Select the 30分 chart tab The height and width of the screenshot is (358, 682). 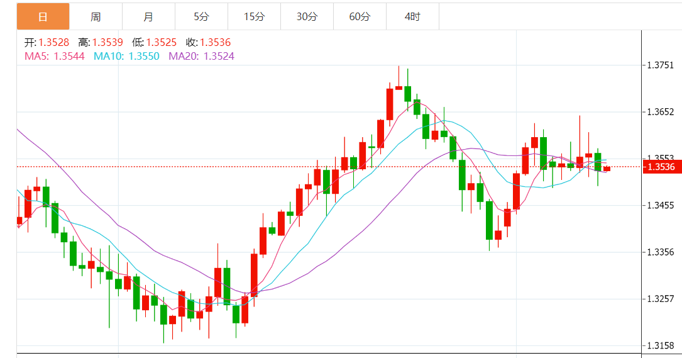(x=307, y=17)
